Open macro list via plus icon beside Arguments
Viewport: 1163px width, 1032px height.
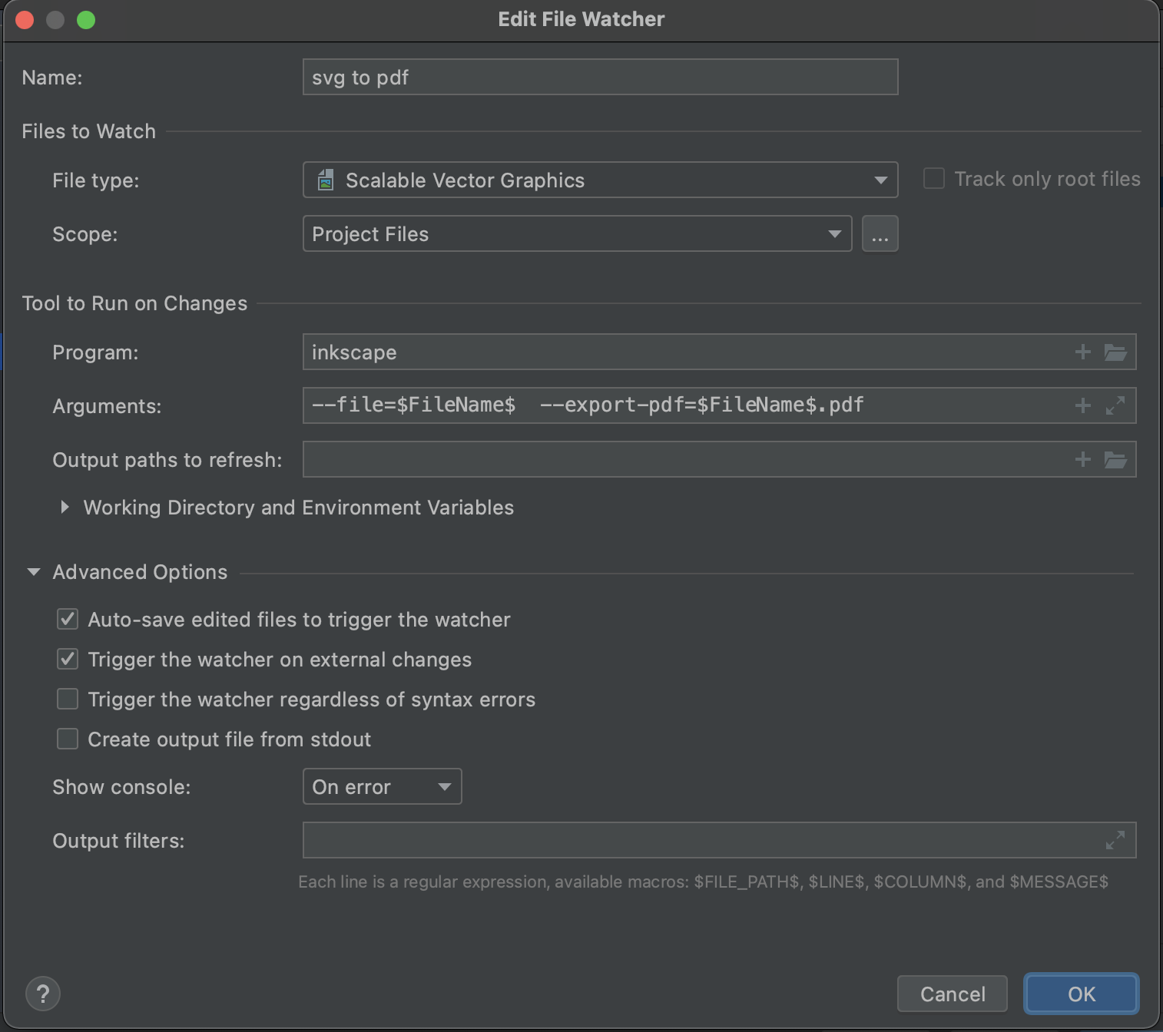1082,405
